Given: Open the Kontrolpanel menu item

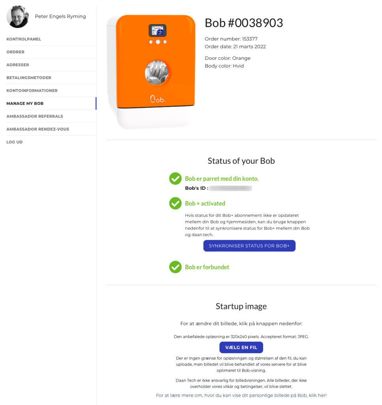Looking at the screenshot, I should [24, 39].
